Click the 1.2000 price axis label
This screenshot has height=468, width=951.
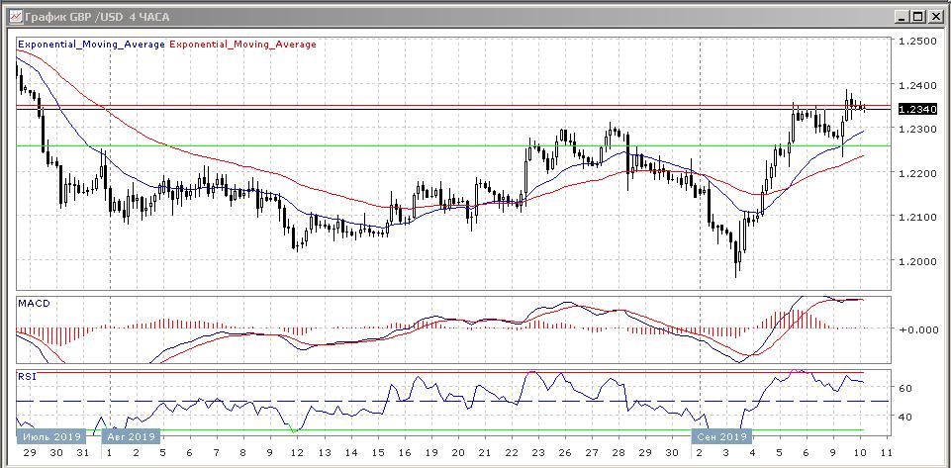[x=916, y=261]
